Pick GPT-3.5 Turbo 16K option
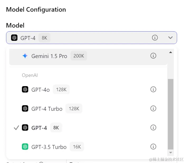 (88, 147)
